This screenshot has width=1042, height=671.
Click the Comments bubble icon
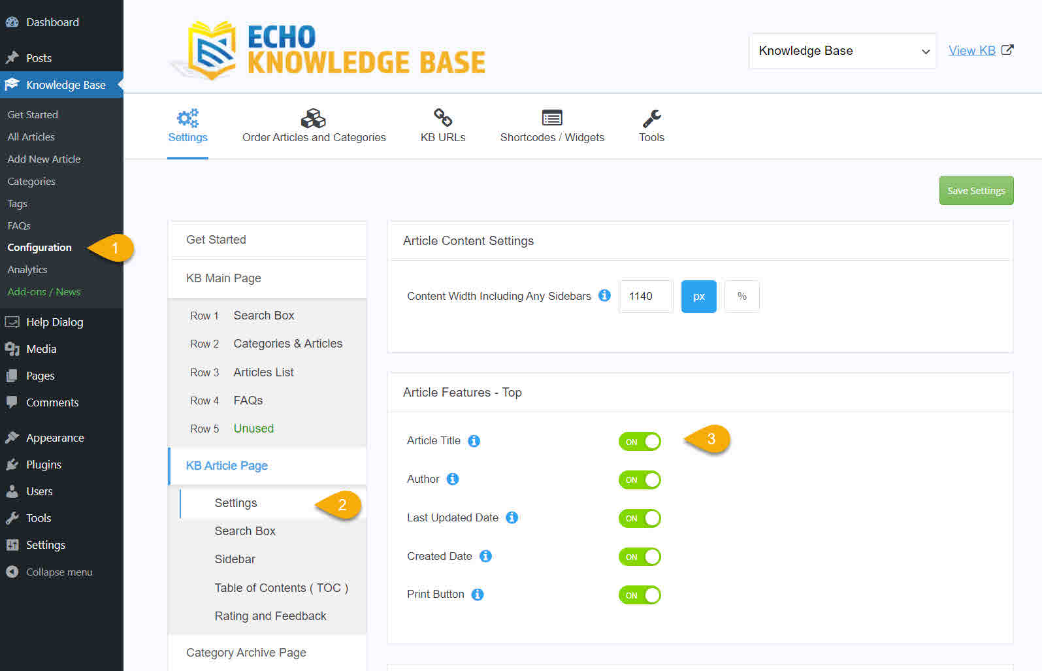click(12, 402)
